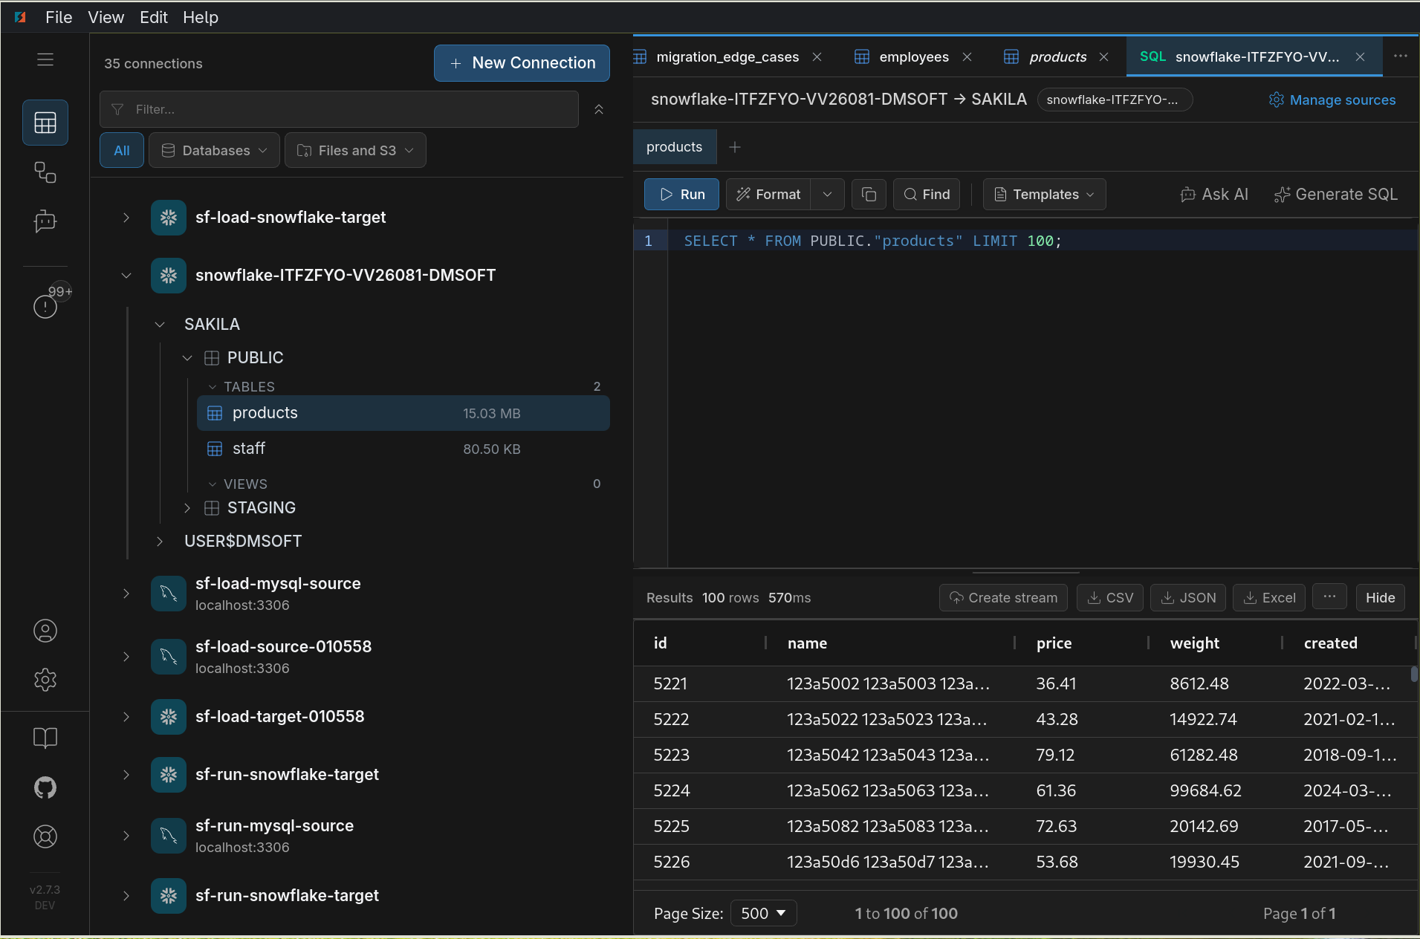The width and height of the screenshot is (1420, 939).
Task: Open the streams icon in sidebar
Action: [x=45, y=172]
